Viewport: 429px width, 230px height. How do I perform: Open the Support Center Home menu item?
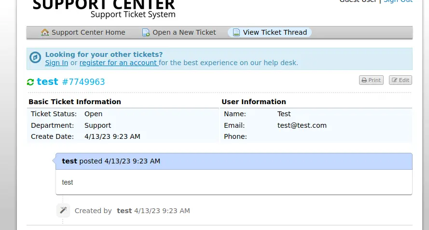88,32
